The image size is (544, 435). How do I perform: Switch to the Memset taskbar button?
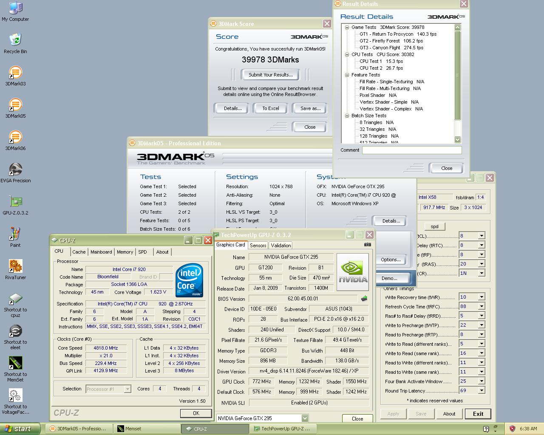click(147, 429)
